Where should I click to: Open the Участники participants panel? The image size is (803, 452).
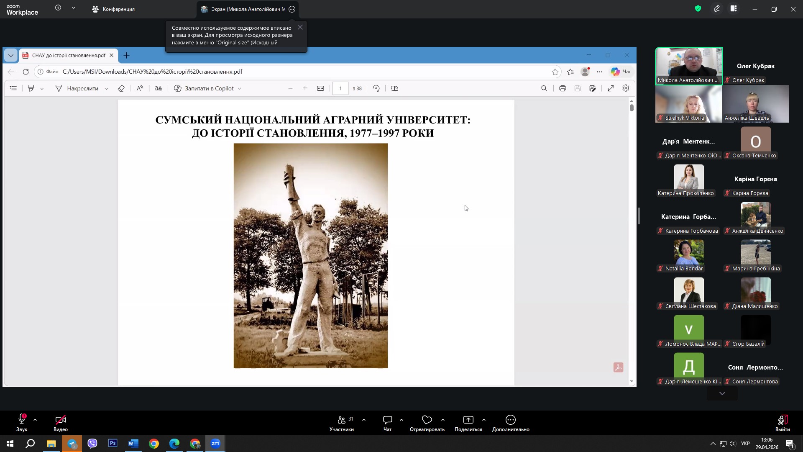coord(341,420)
